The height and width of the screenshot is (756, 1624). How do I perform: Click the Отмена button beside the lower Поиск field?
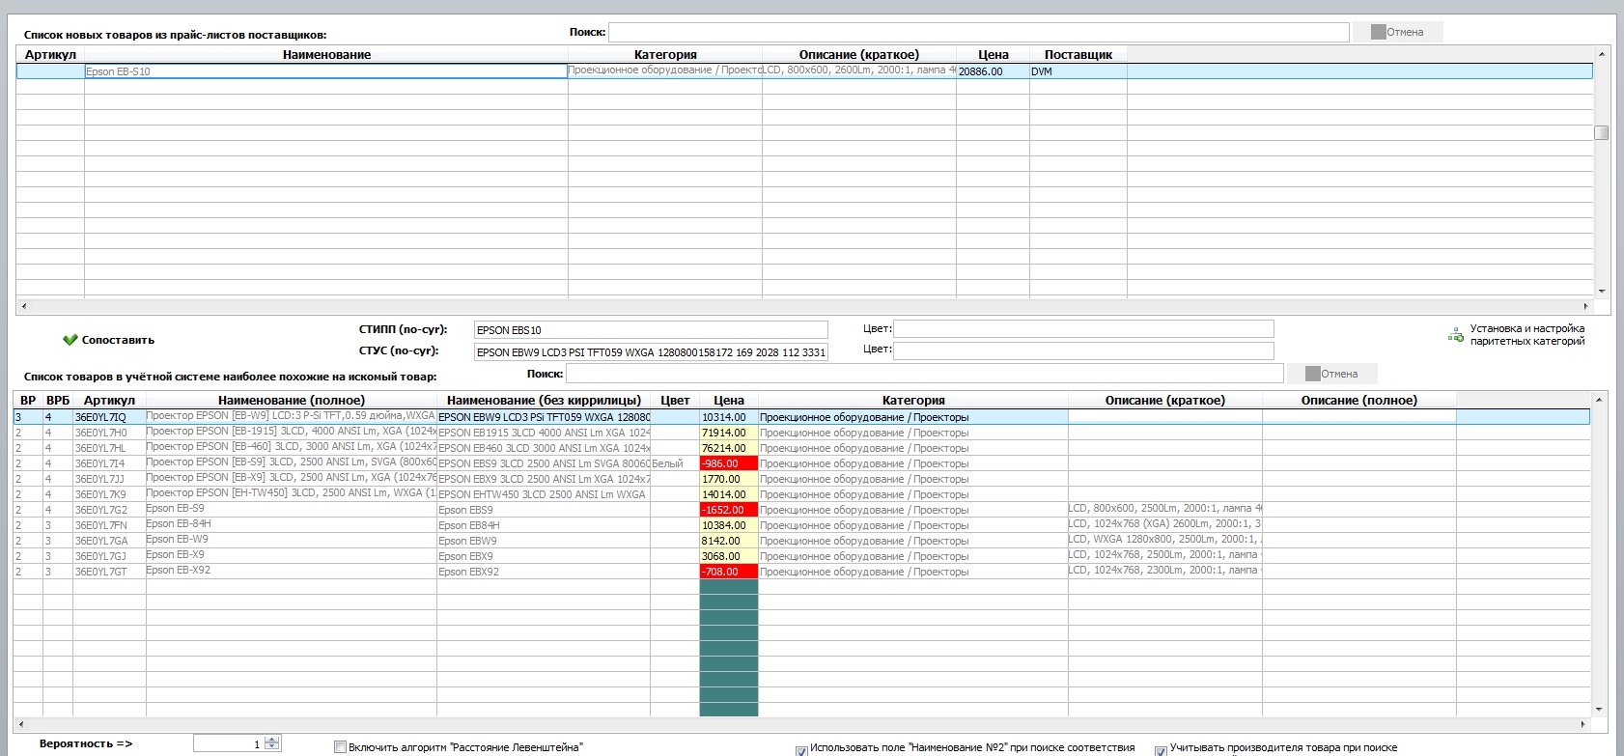[x=1331, y=374]
